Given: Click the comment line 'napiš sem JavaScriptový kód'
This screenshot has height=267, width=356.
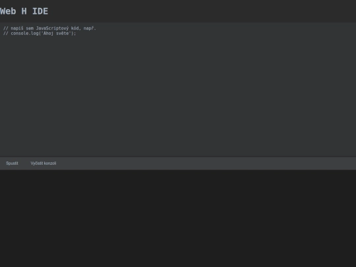Looking at the screenshot, I should tap(49, 28).
